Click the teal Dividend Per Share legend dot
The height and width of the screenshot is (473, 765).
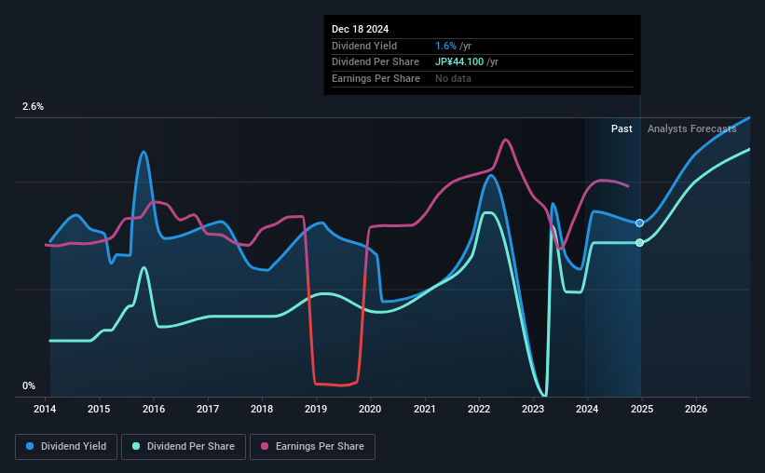pyautogui.click(x=136, y=446)
